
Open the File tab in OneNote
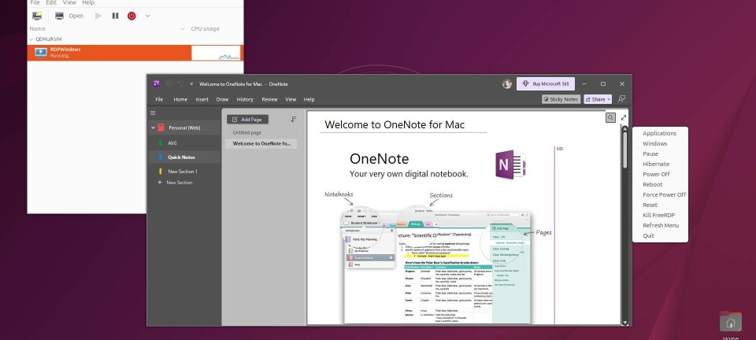(159, 100)
